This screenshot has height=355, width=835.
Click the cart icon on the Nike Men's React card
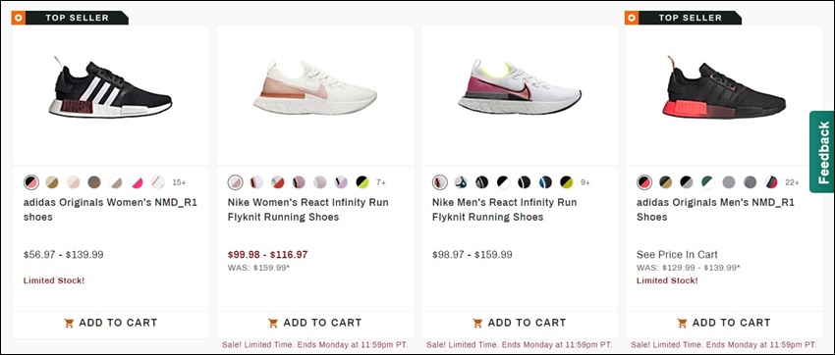[477, 323]
